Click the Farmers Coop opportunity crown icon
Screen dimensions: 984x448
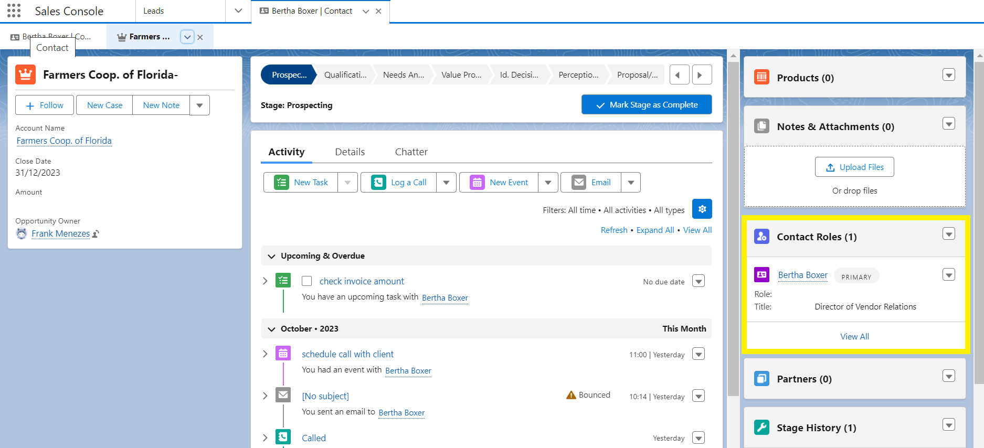click(26, 74)
